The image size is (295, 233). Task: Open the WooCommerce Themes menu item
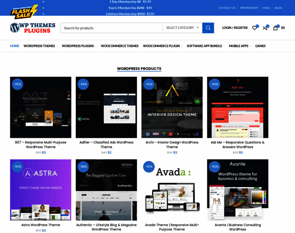click(x=120, y=46)
